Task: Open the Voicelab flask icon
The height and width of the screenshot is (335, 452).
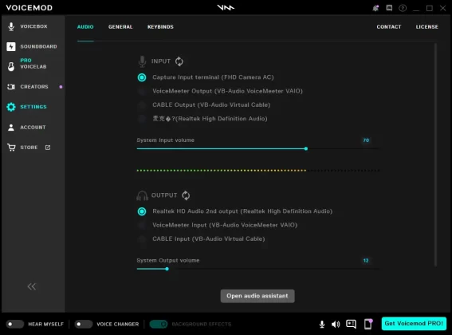Action: click(11, 66)
